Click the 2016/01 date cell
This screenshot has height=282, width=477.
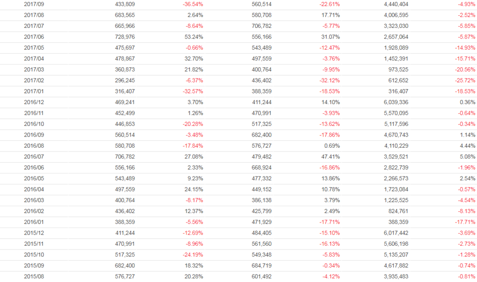(x=34, y=222)
